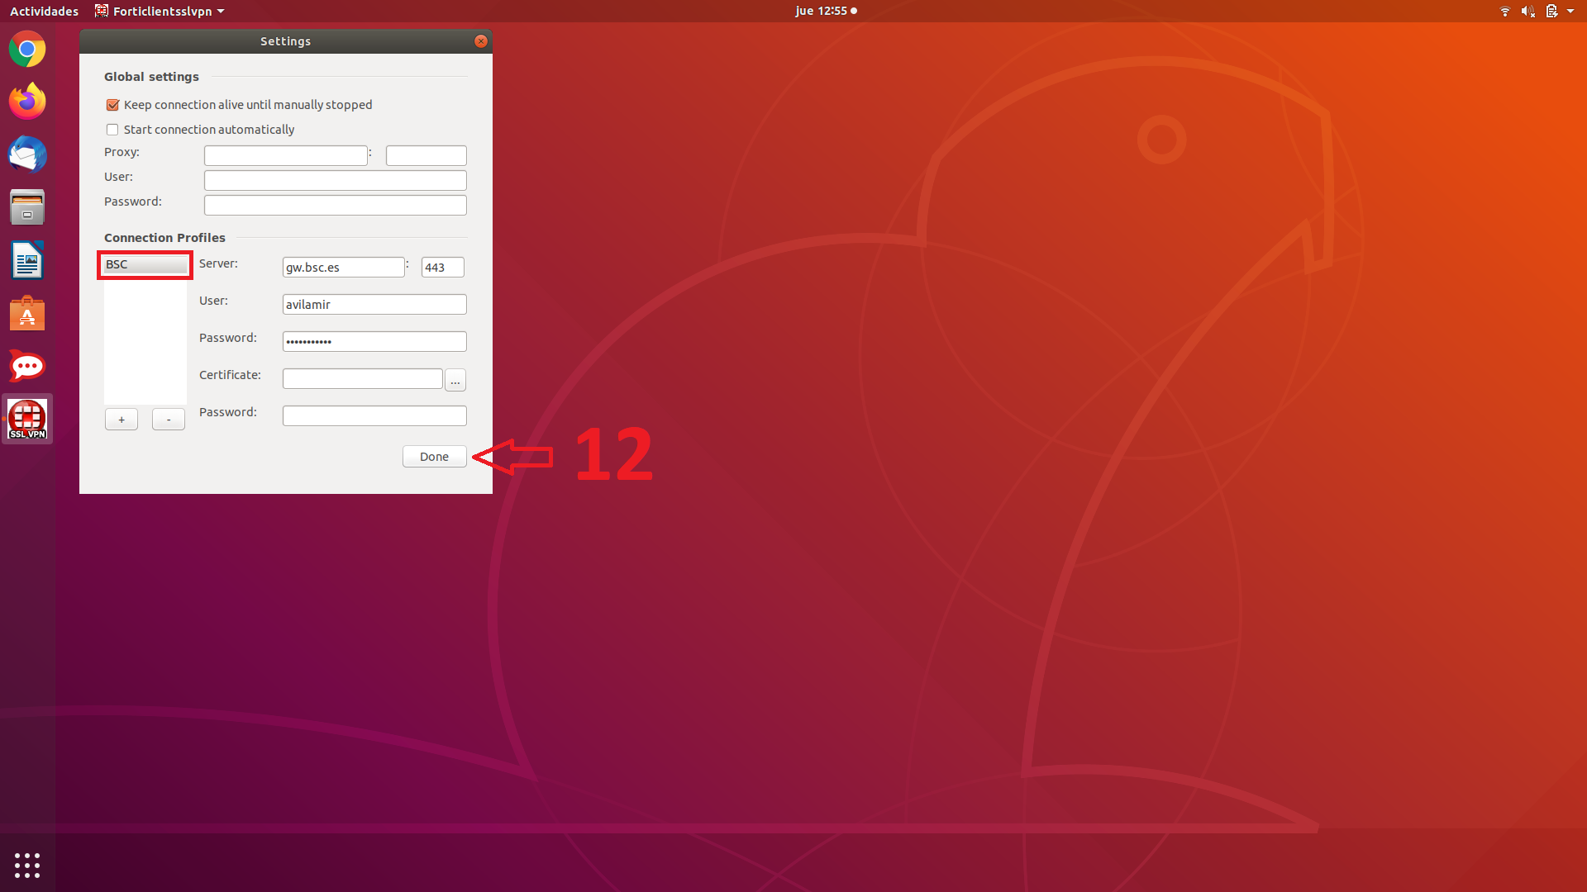The width and height of the screenshot is (1587, 892).
Task: Browse for certificate with the ellipsis button
Action: pos(455,380)
